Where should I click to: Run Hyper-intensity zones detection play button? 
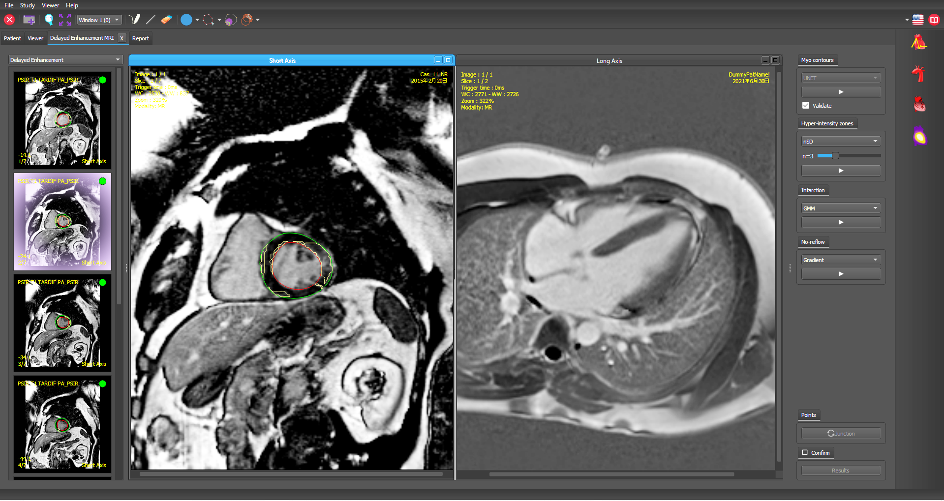point(841,171)
